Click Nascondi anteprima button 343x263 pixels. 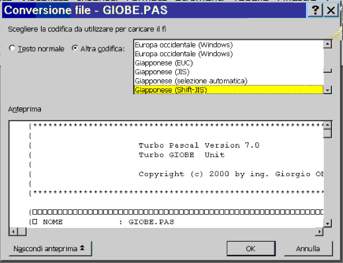pyautogui.click(x=50, y=248)
